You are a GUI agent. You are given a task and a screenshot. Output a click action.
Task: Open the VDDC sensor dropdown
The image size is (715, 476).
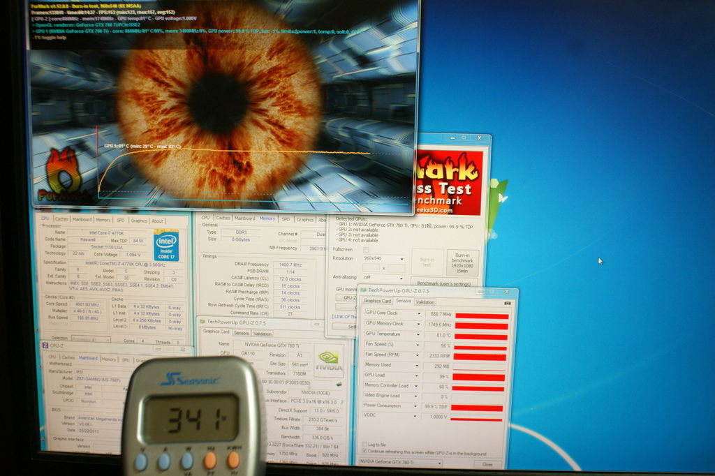(x=415, y=416)
